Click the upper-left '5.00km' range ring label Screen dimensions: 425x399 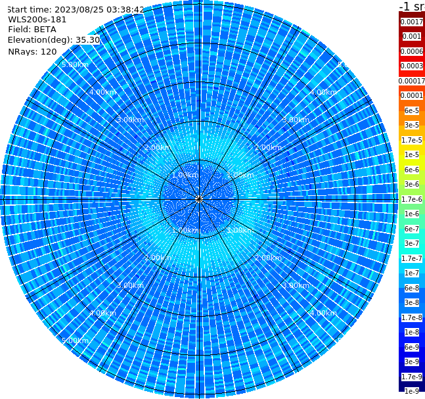pos(75,64)
